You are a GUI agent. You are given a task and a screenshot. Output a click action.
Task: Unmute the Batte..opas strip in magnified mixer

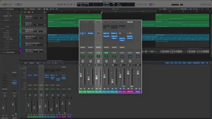click(x=120, y=89)
